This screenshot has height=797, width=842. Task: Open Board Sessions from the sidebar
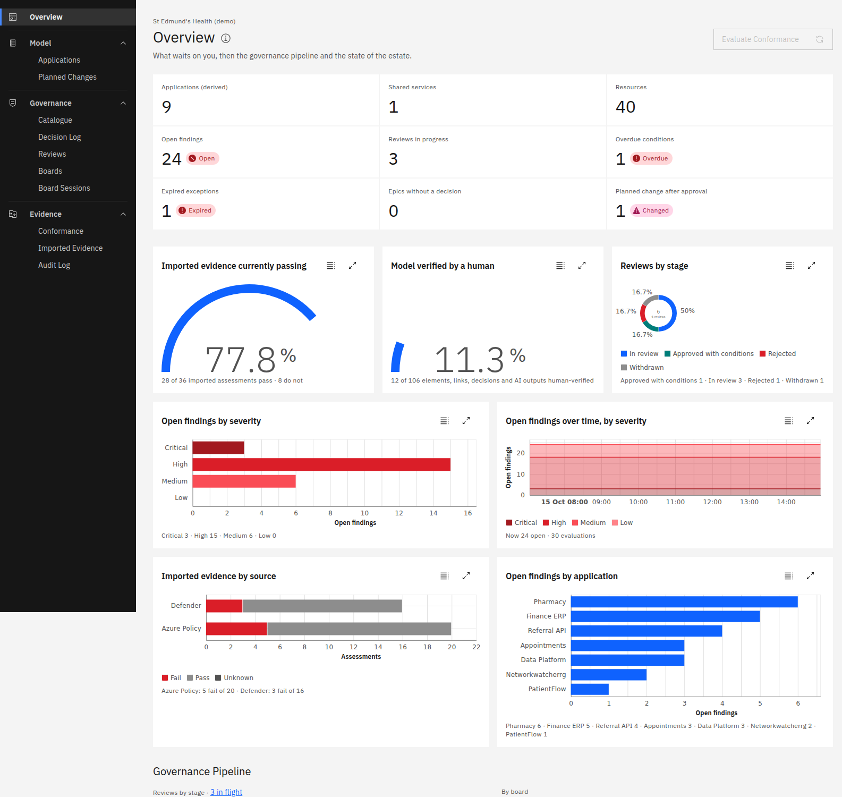68,188
